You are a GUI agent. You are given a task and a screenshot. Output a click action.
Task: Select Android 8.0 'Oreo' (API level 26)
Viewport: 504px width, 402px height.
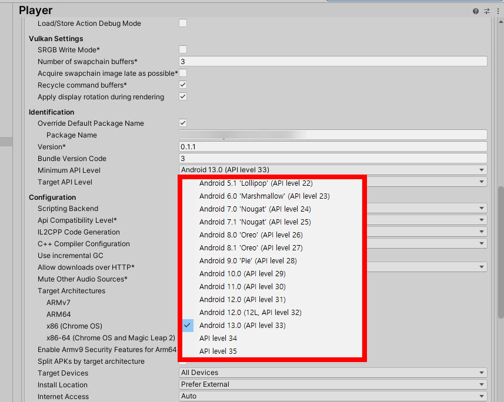click(x=272, y=235)
